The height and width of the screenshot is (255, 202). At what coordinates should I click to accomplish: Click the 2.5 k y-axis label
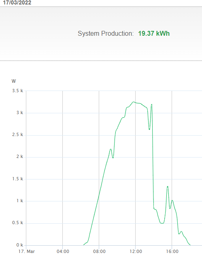coord(18,135)
